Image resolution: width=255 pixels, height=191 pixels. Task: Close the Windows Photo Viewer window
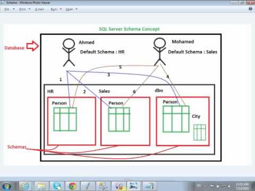[250, 3]
